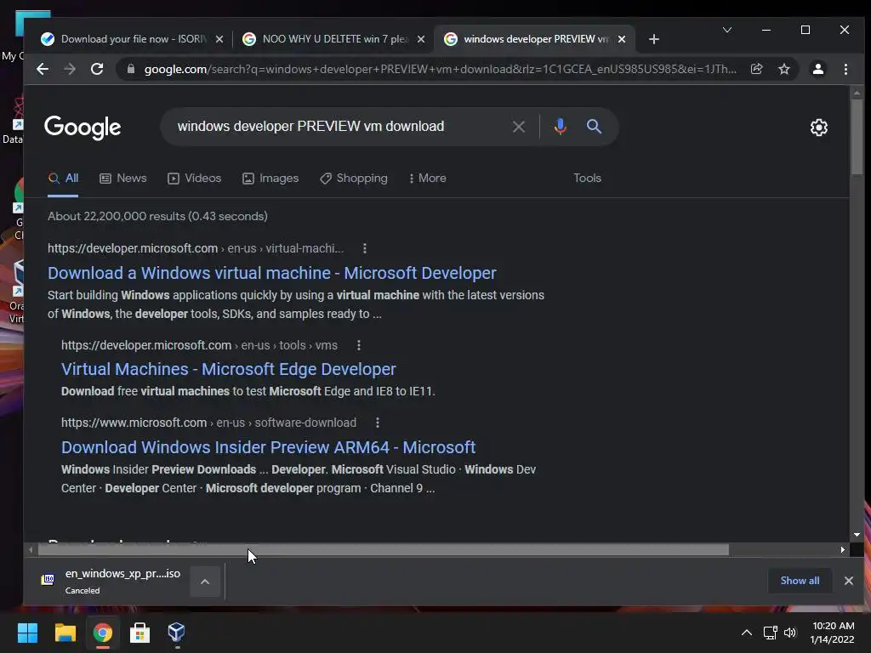Show all downloads
871x653 pixels.
800,581
